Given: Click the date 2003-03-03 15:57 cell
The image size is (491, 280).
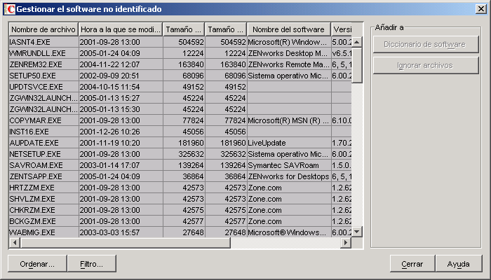Looking at the screenshot, I should 121,232.
